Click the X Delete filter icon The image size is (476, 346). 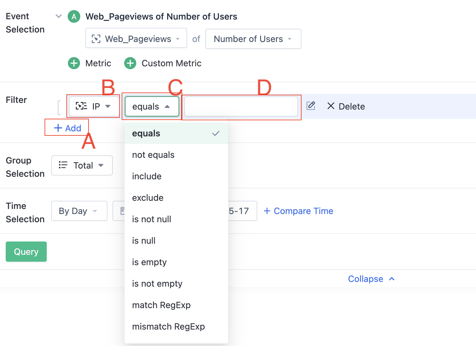click(x=331, y=106)
